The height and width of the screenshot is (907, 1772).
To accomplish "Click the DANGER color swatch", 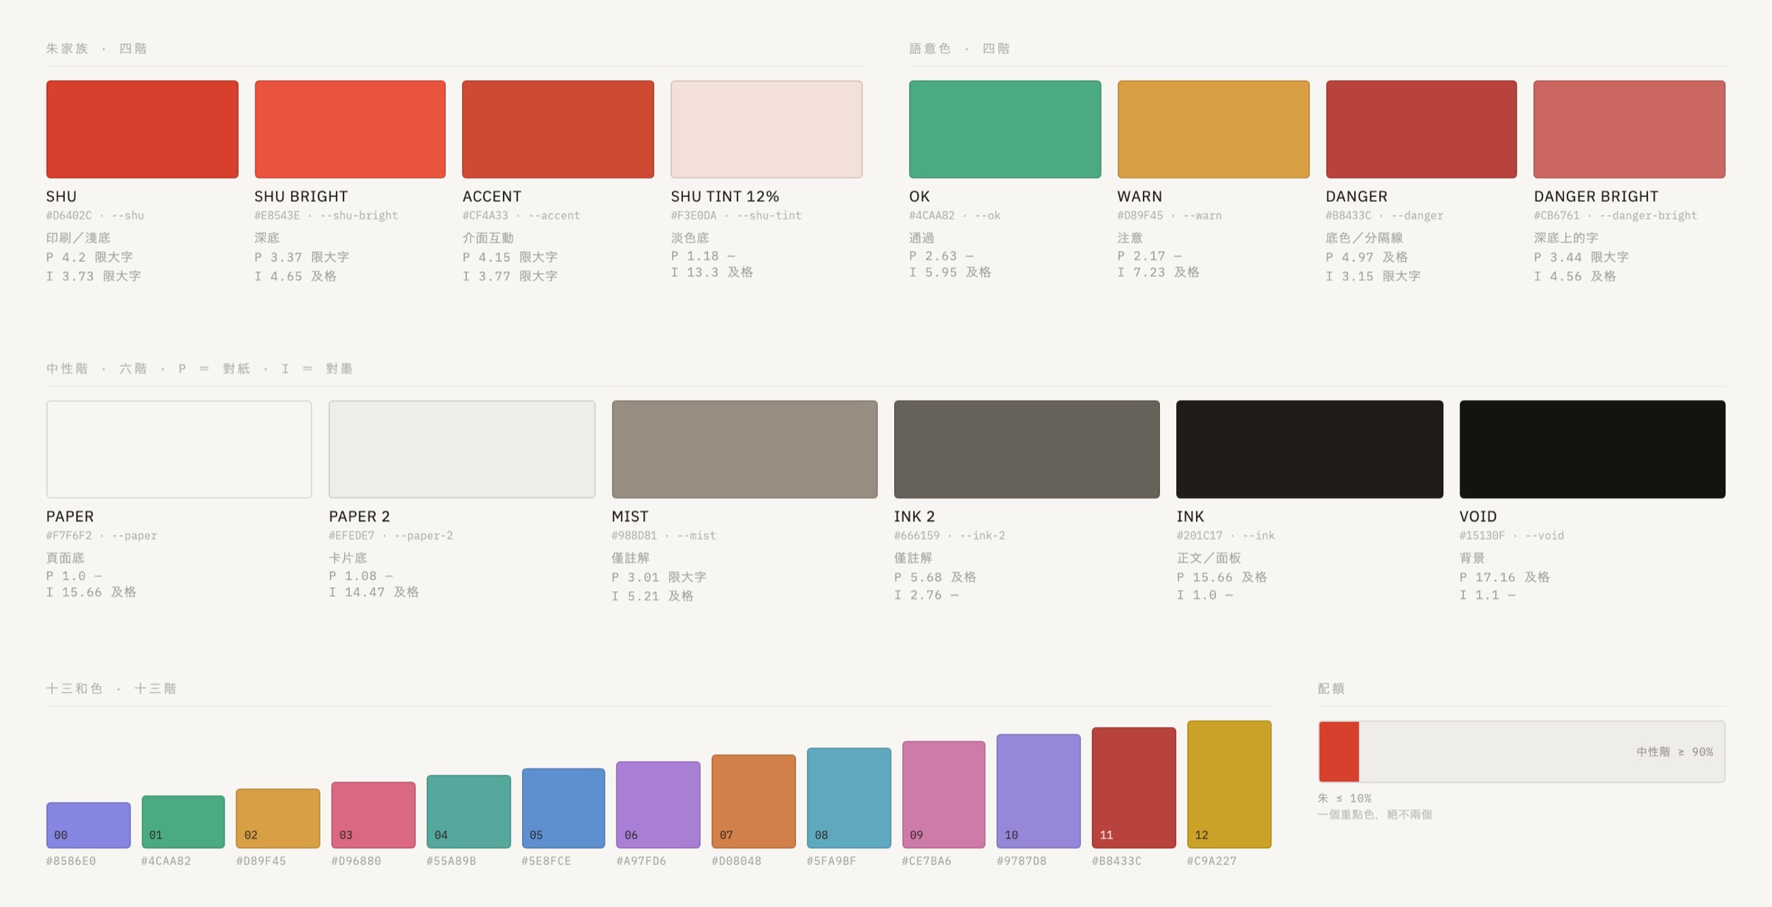I will (1421, 129).
